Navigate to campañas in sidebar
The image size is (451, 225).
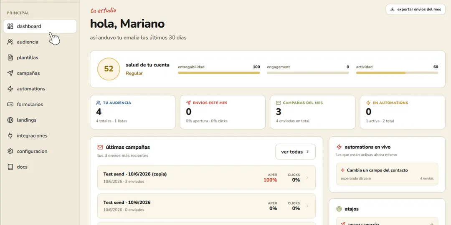(x=40, y=73)
